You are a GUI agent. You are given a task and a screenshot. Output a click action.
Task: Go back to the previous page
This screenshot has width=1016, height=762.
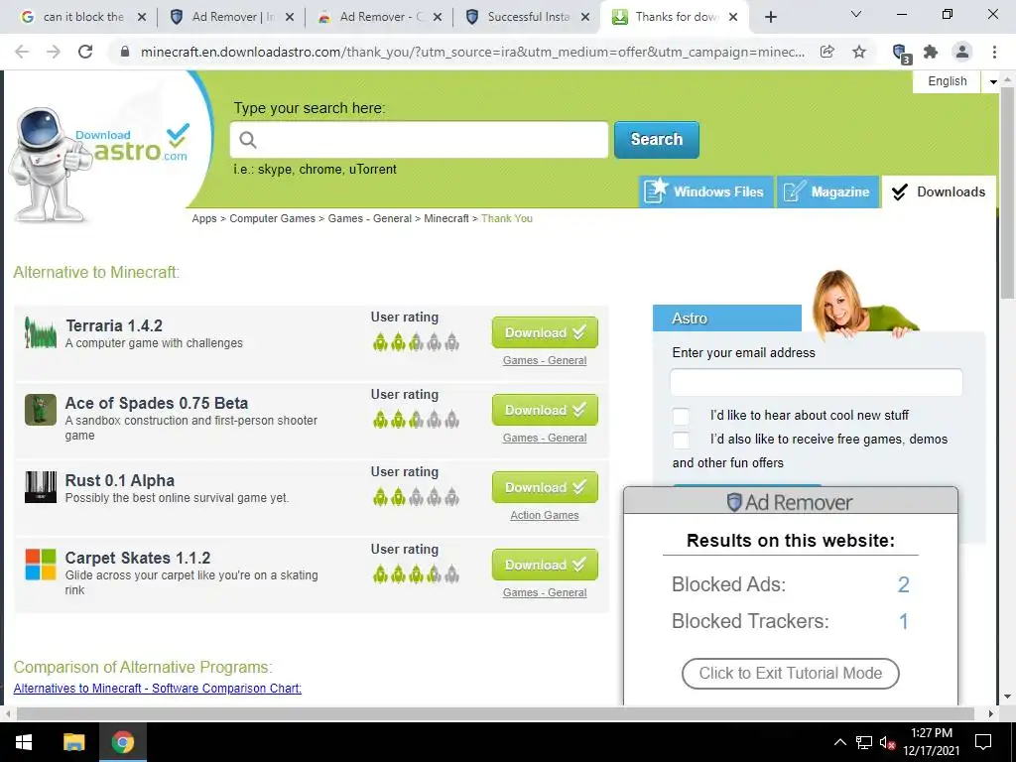click(x=22, y=52)
